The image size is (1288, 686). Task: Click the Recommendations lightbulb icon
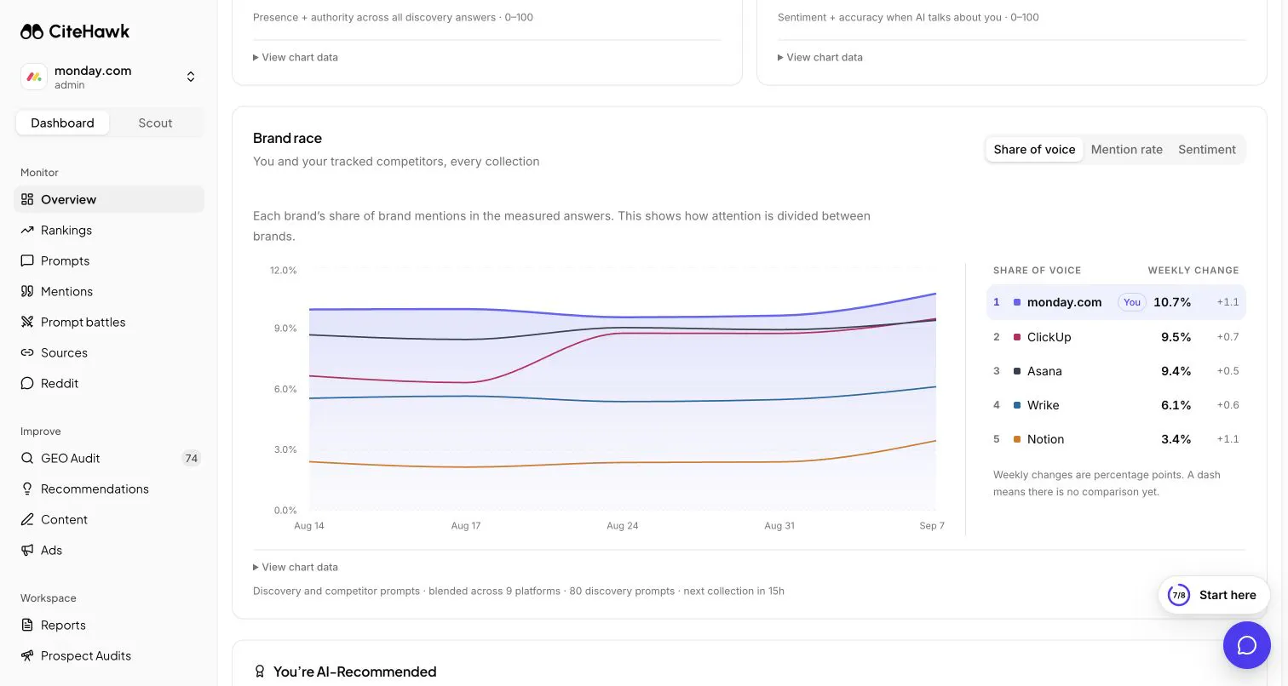coord(27,489)
